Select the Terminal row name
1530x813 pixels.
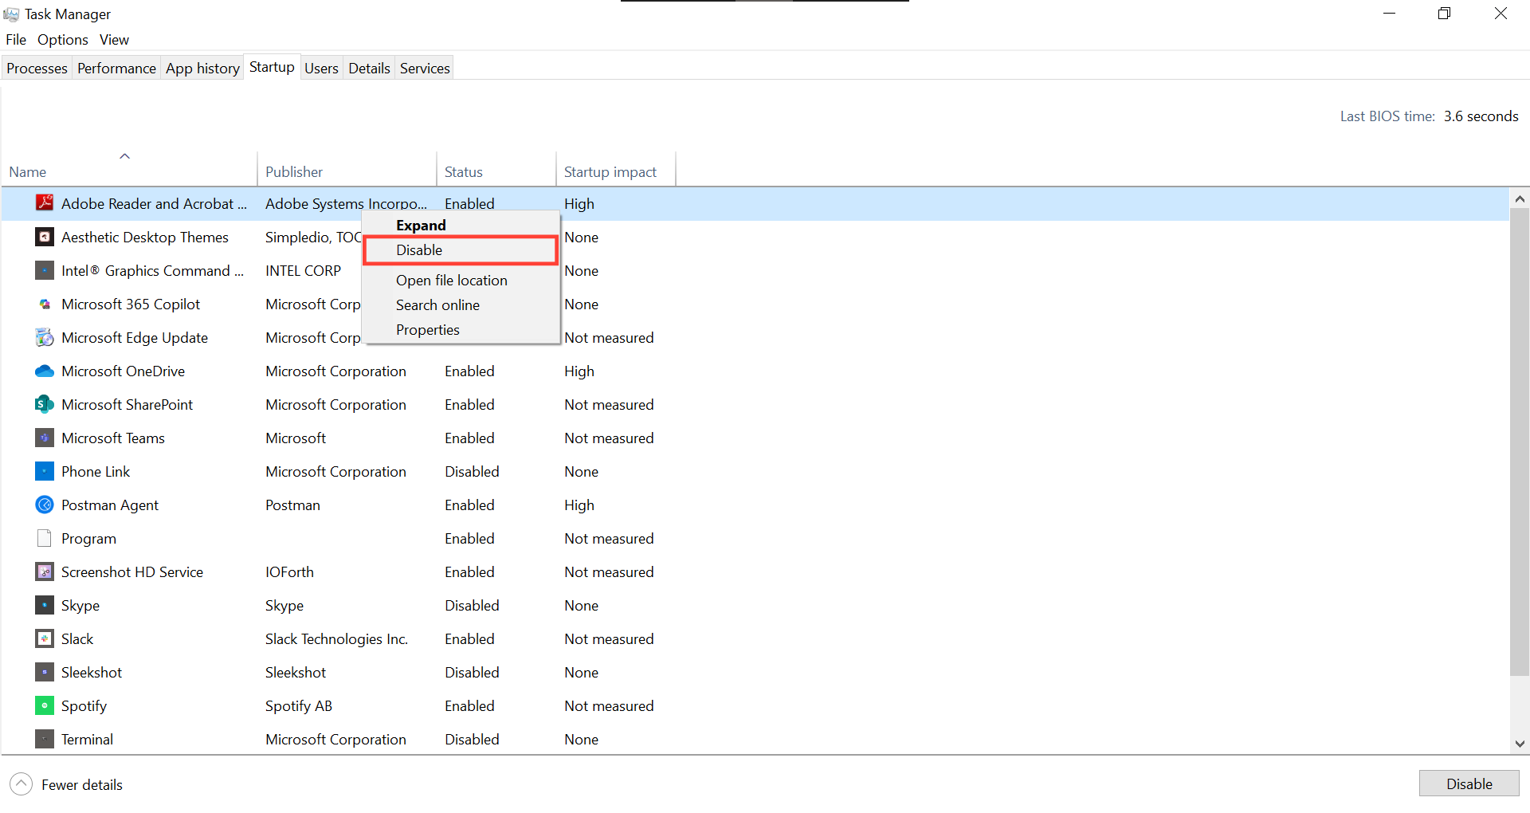click(87, 740)
